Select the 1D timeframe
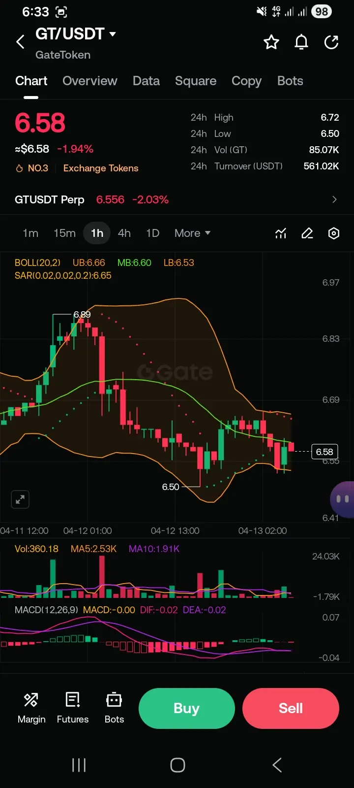 153,233
